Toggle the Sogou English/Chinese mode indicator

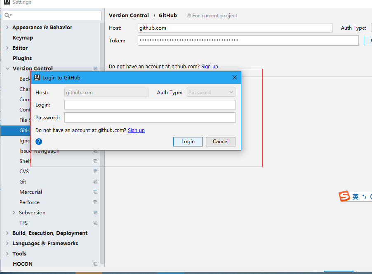pyautogui.click(x=356, y=197)
